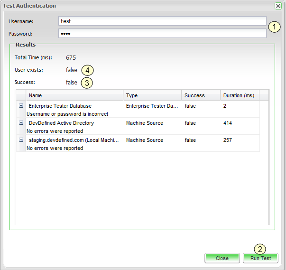Collapse the Enterprise Tester Database row

point(21,106)
